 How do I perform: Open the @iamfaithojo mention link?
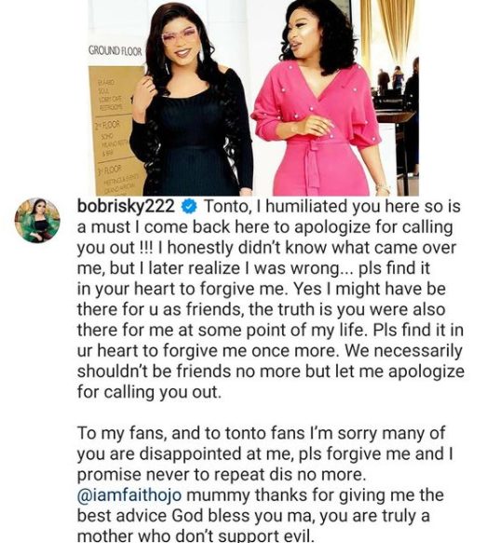(x=129, y=495)
